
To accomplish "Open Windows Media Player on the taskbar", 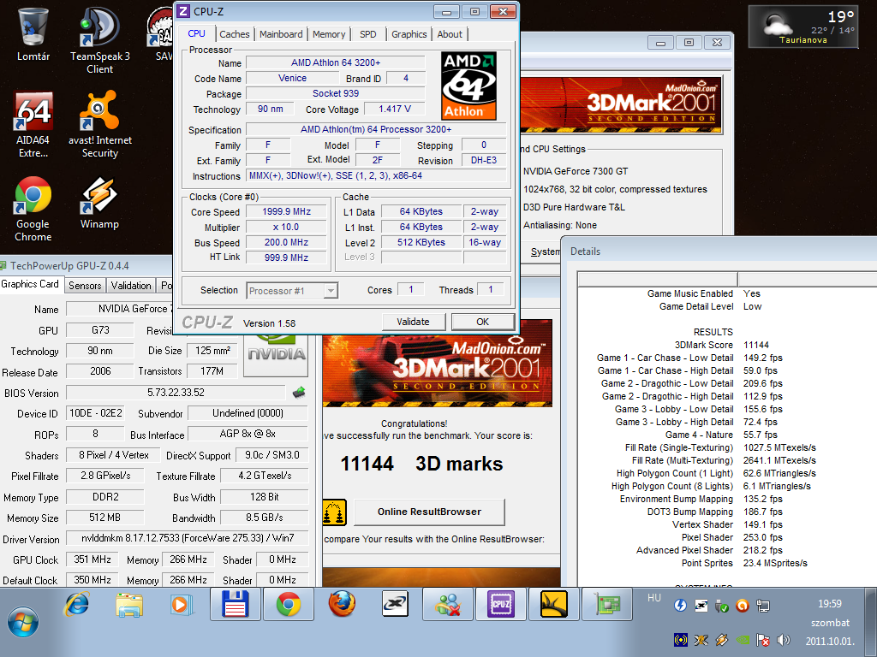I will click(x=182, y=605).
